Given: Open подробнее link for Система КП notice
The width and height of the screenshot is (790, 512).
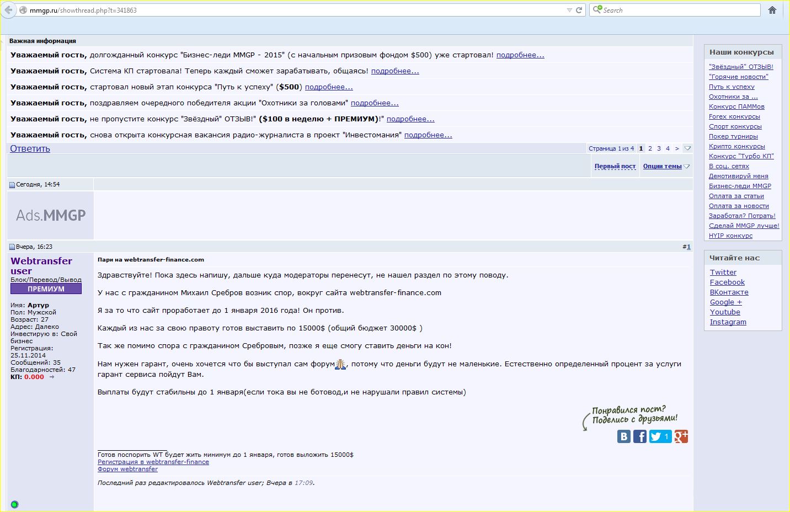Looking at the screenshot, I should [395, 71].
